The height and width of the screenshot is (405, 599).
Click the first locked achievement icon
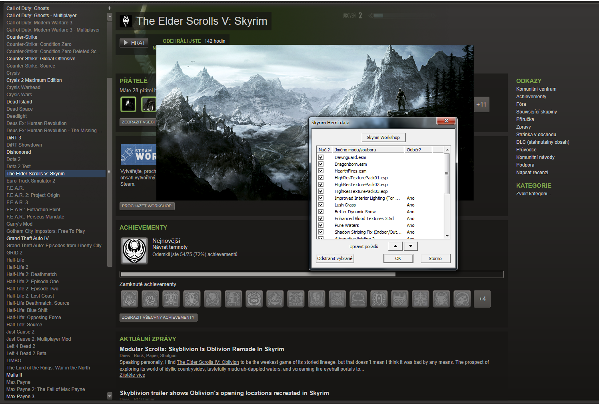coord(130,299)
